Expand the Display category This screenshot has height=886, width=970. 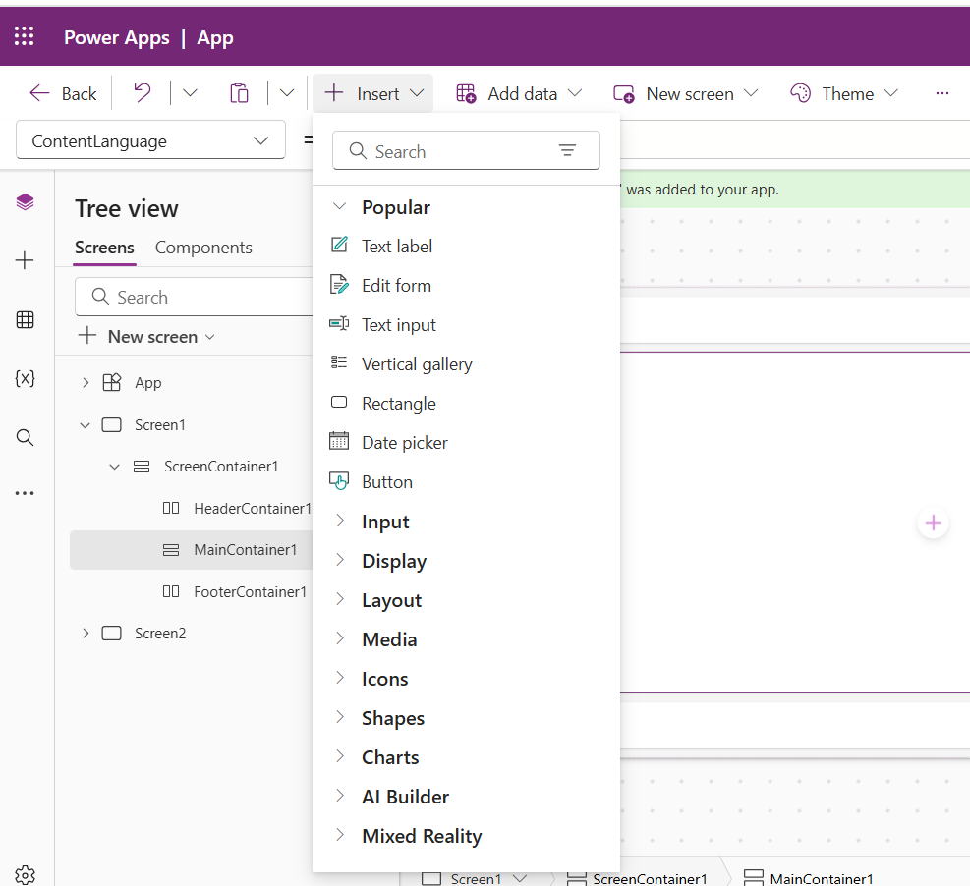(x=340, y=560)
